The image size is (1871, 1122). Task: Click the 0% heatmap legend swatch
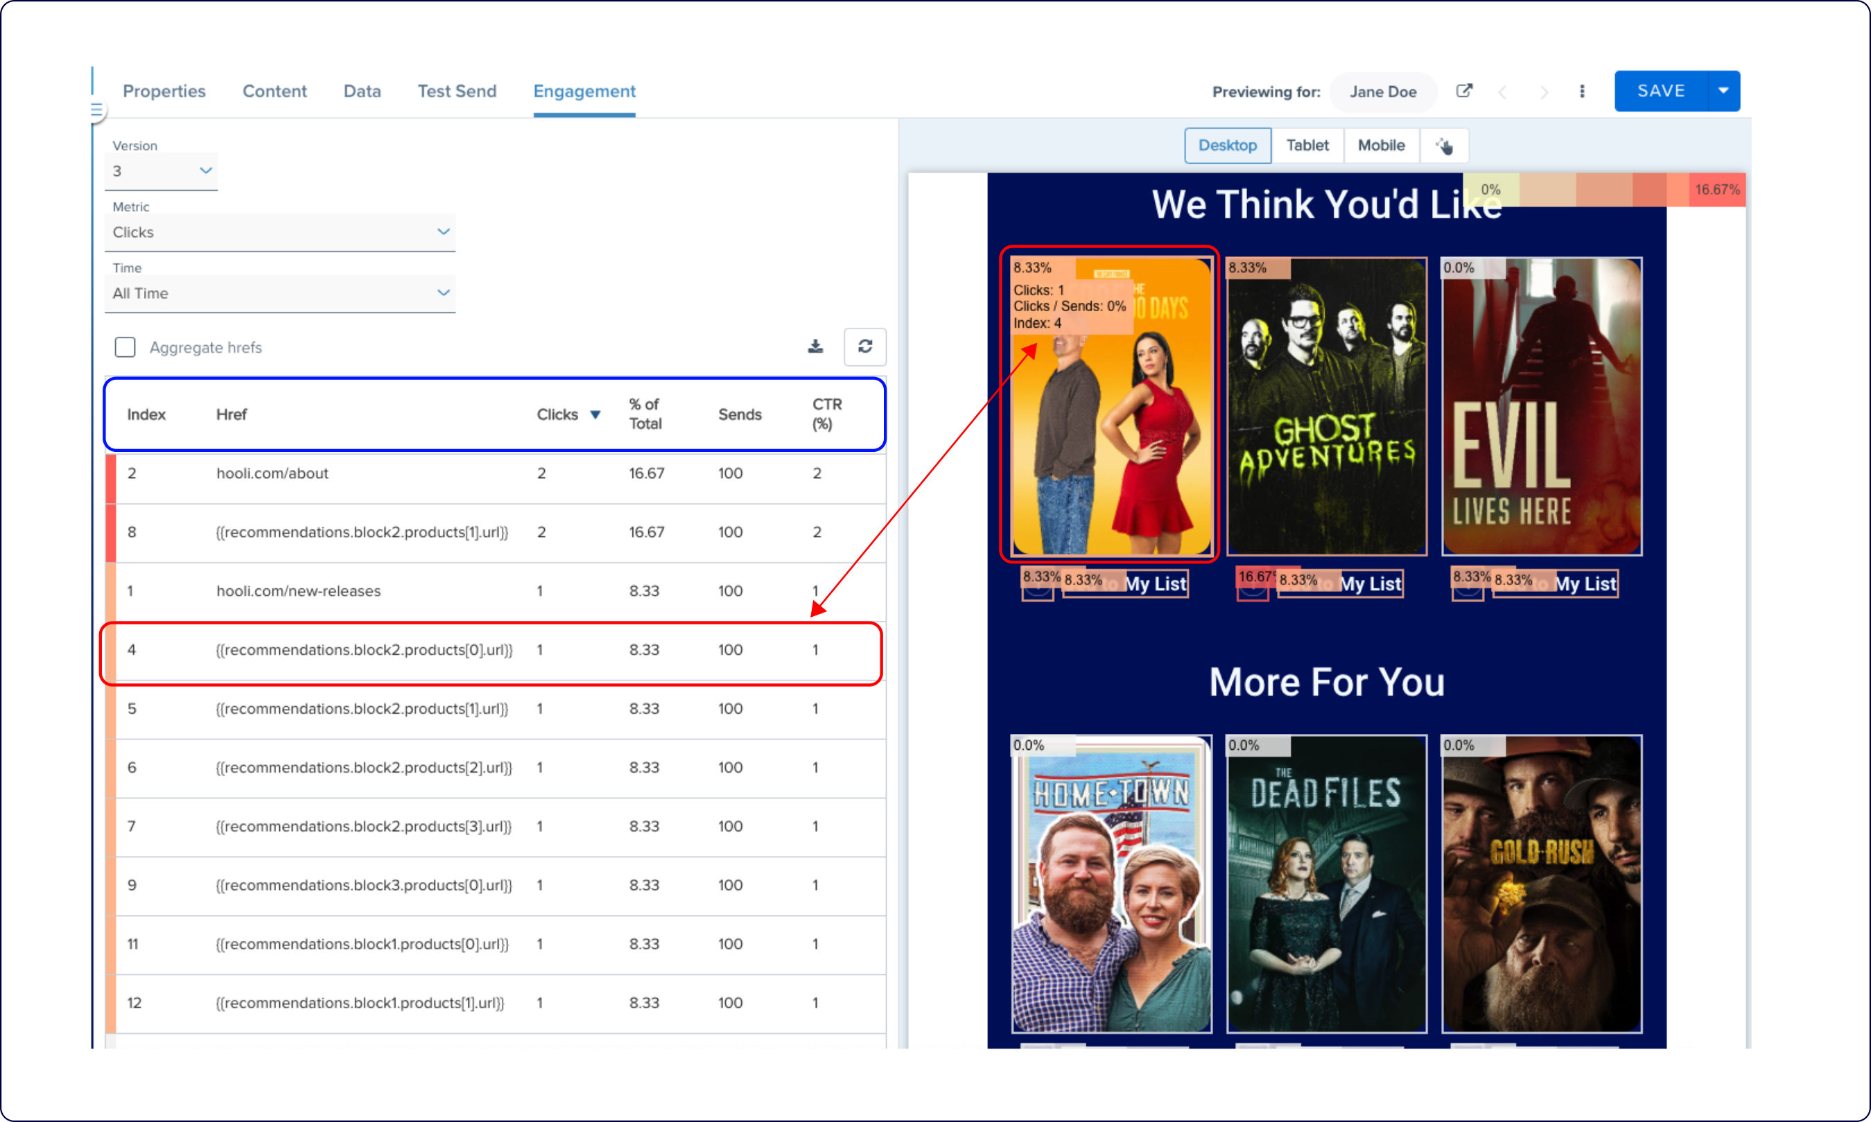pos(1490,189)
